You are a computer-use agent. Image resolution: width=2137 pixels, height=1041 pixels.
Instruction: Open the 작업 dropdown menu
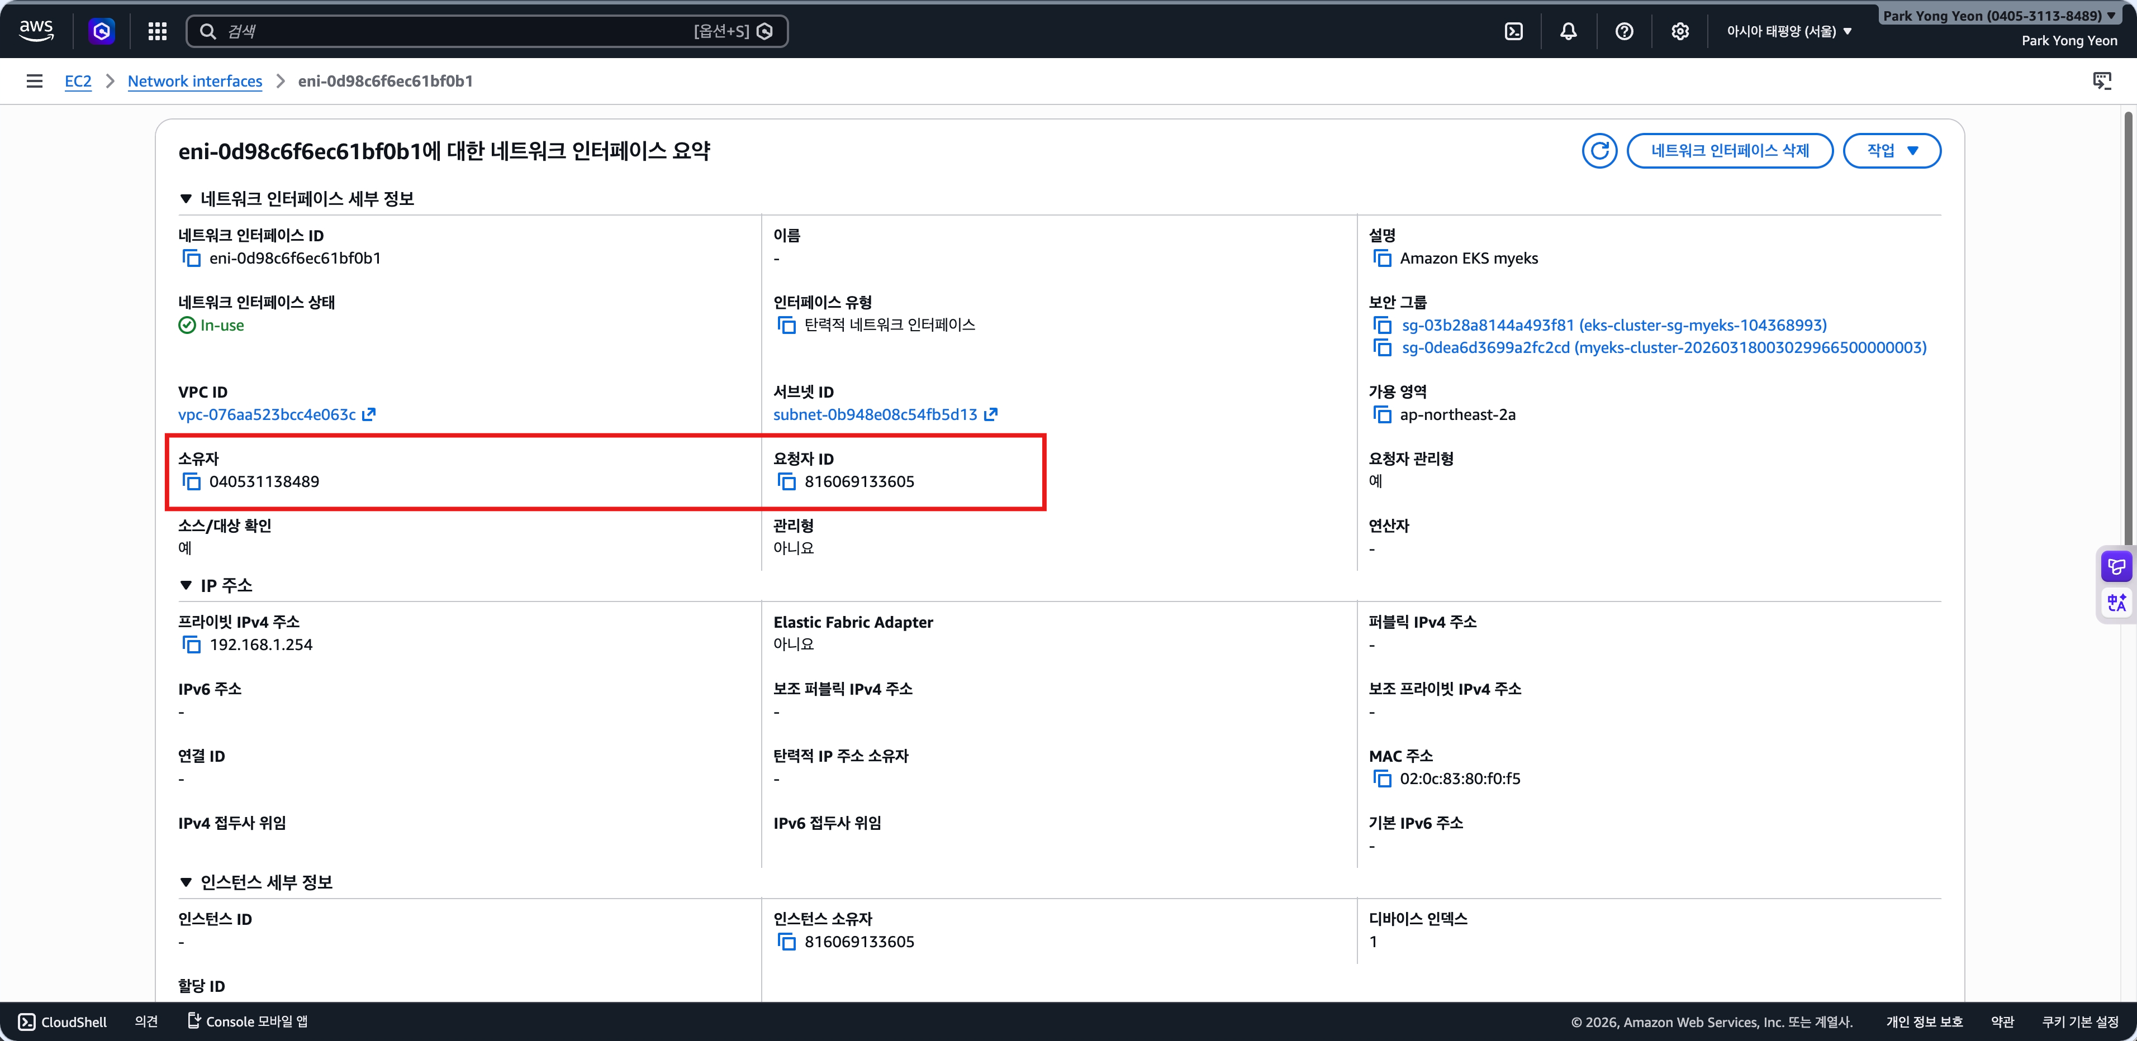1892,150
